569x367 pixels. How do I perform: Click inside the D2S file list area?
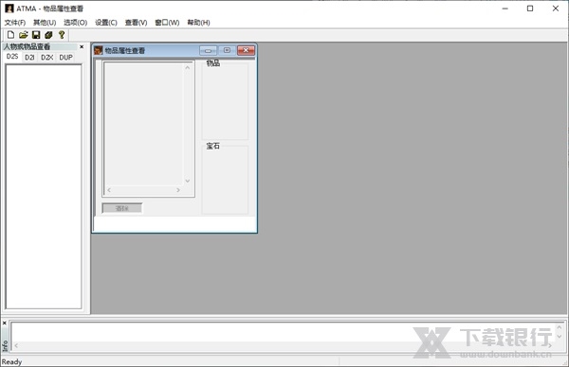point(44,186)
